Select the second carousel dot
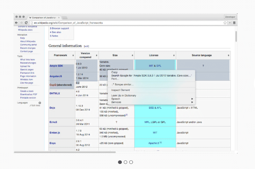 (x=125, y=162)
